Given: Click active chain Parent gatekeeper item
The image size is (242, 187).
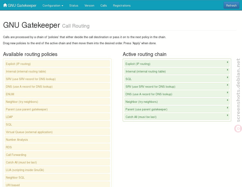Looking at the screenshot, I should [x=177, y=109].
